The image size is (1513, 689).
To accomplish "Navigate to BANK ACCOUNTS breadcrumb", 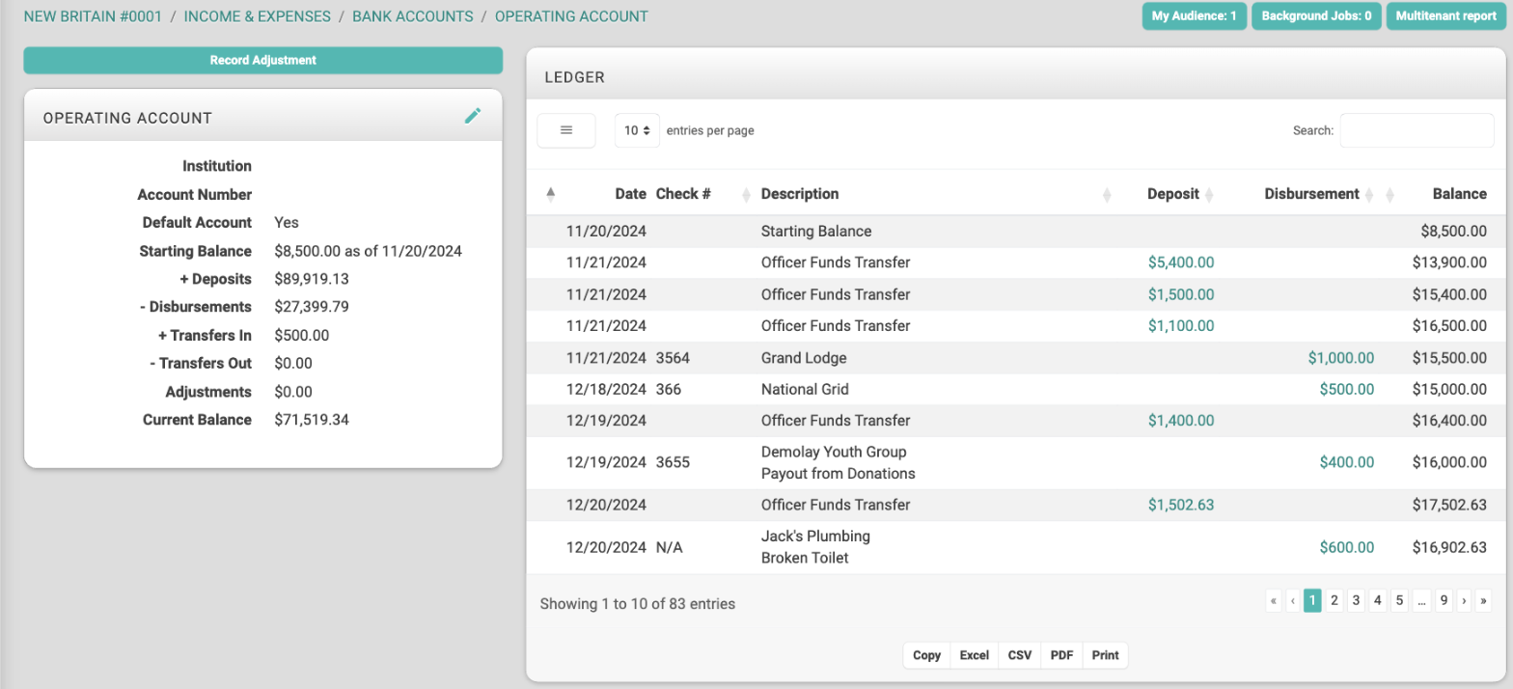I will 413,16.
